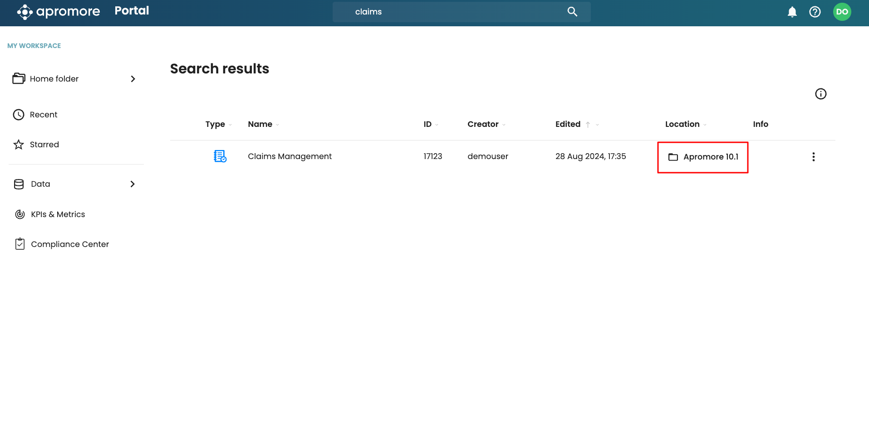Expand the Data section chevron

click(133, 184)
